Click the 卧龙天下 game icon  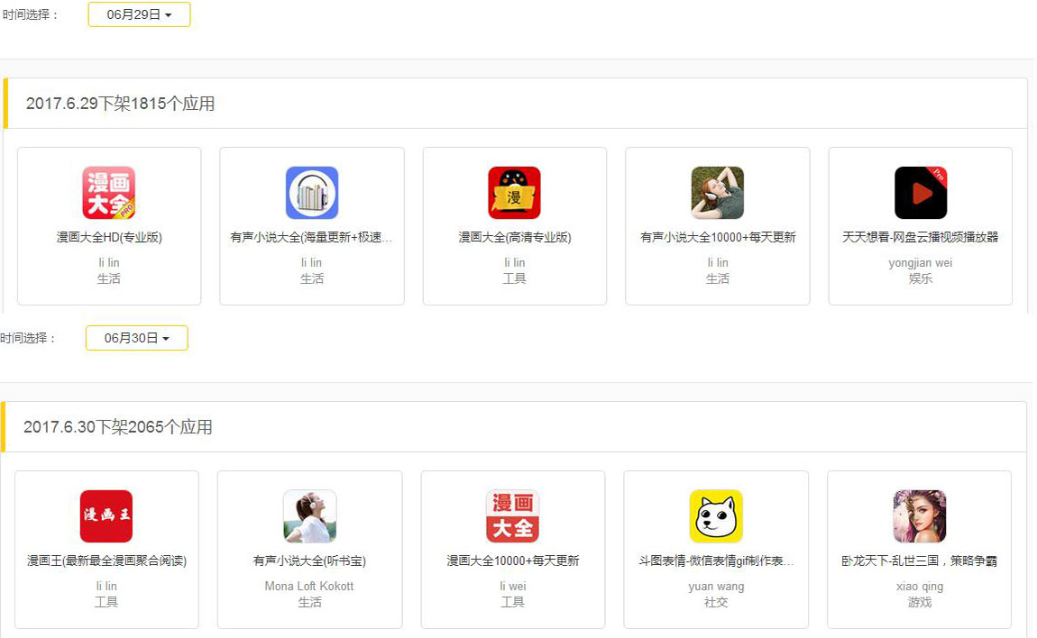(x=919, y=516)
